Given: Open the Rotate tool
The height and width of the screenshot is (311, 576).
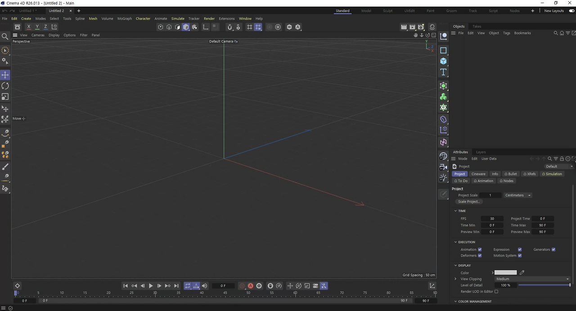Looking at the screenshot, I should [x=5, y=86].
